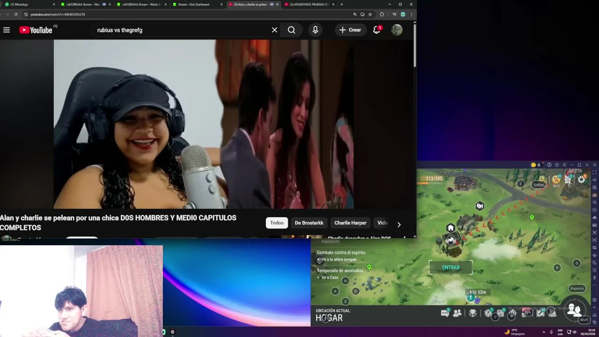
Task: Open the game chat bubble icon
Action: (x=445, y=313)
